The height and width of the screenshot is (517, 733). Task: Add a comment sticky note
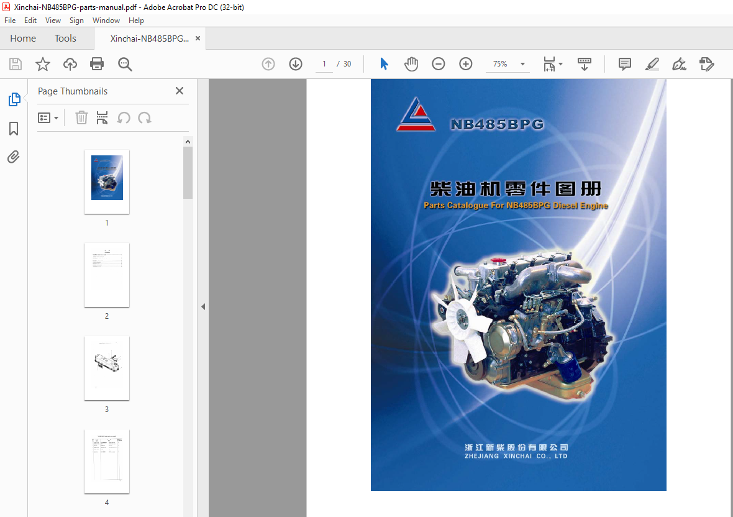coord(624,64)
